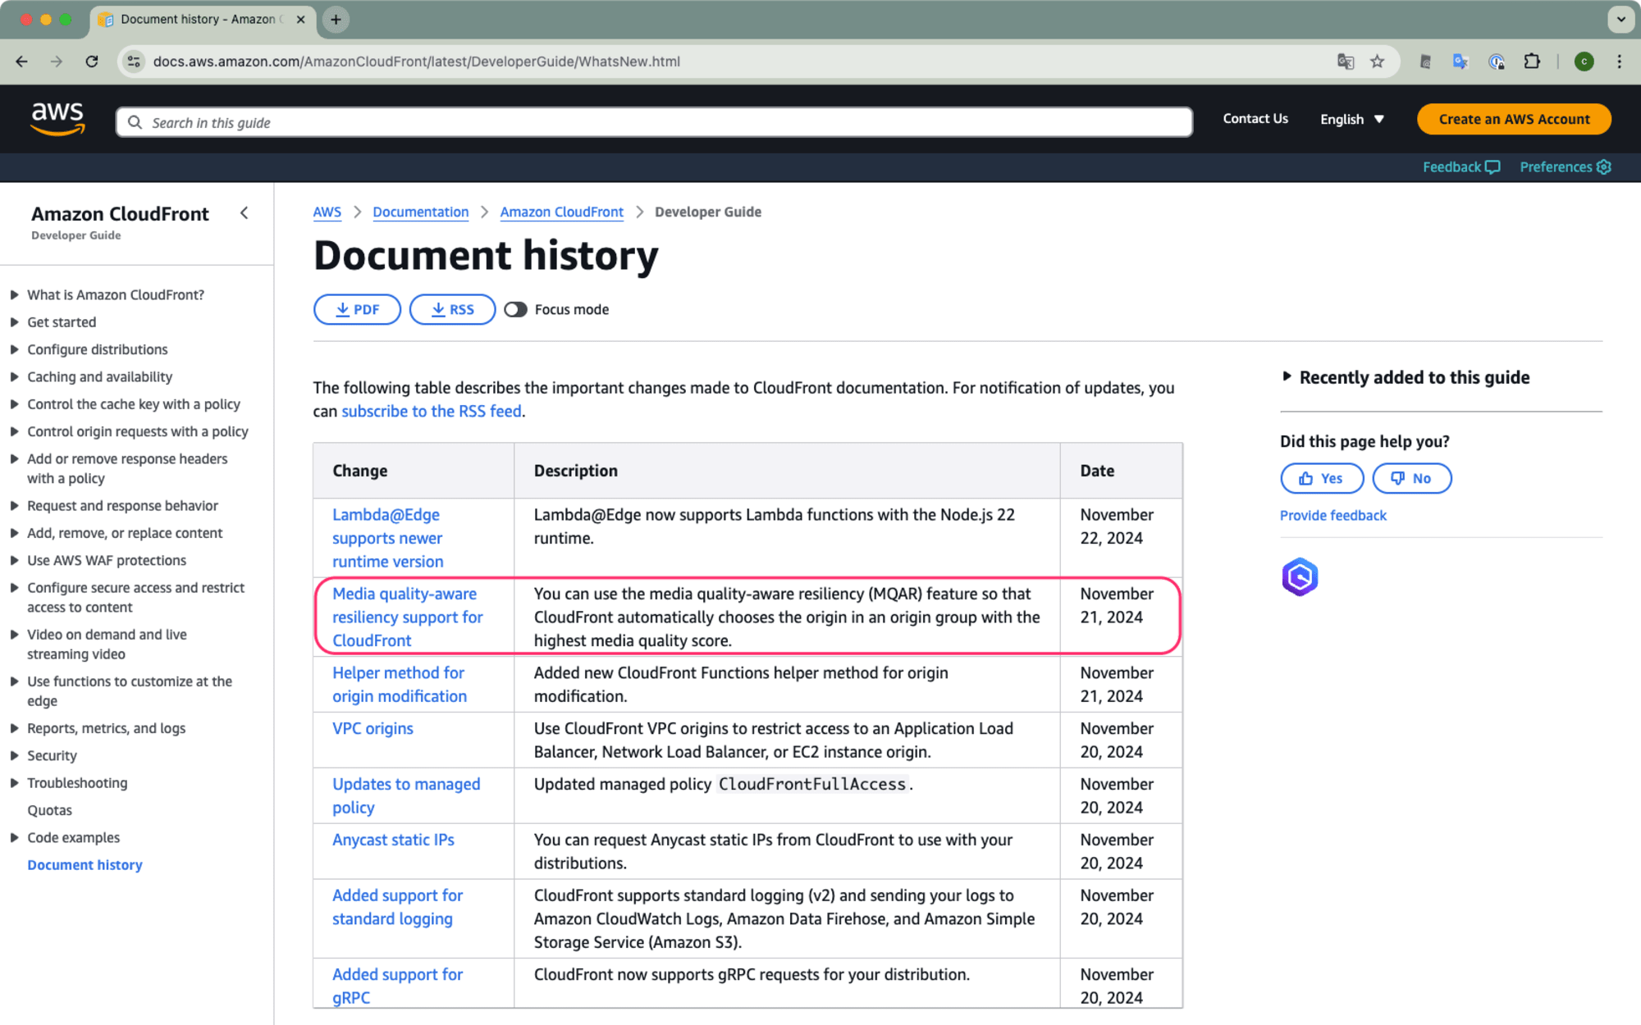
Task: Open Updates to managed policy link
Action: (406, 795)
